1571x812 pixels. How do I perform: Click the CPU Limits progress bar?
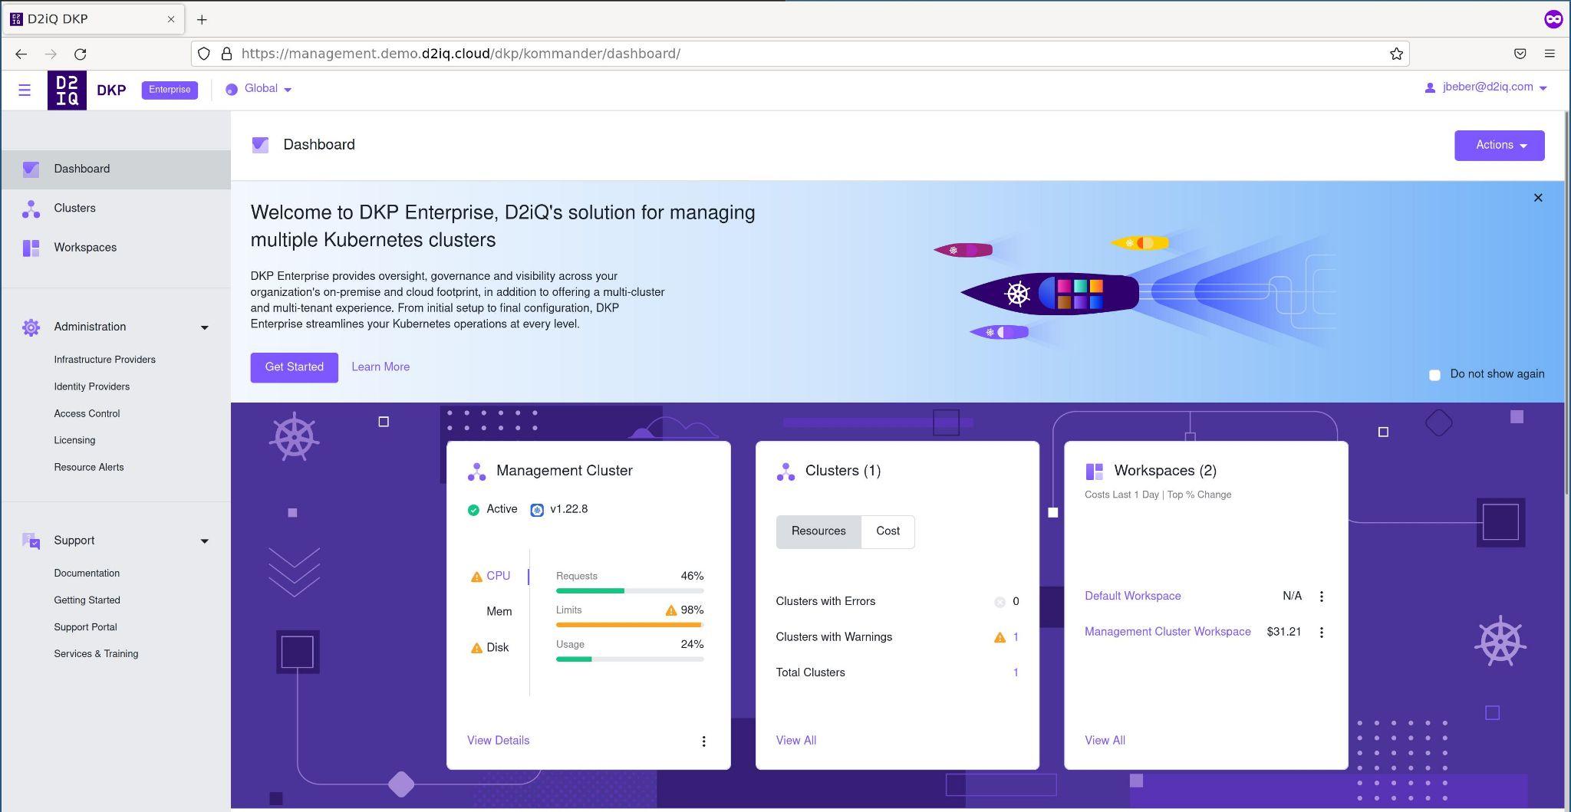tap(630, 625)
